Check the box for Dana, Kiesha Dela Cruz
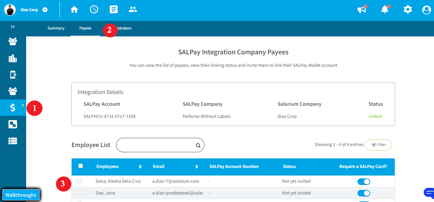 79,181
